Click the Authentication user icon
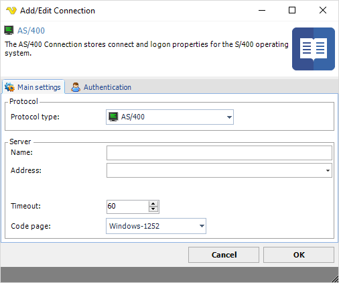 click(x=76, y=87)
